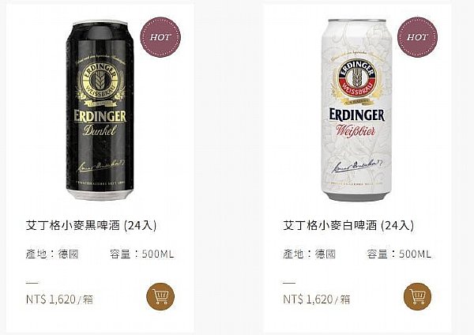Click the HOT badge on Weißbier product
474x335 pixels.
417,37
